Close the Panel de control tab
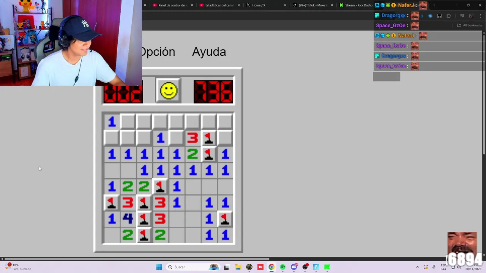The width and height of the screenshot is (486, 273). click(x=192, y=5)
